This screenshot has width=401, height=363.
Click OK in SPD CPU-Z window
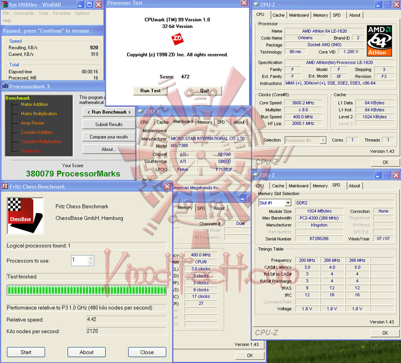385,333
